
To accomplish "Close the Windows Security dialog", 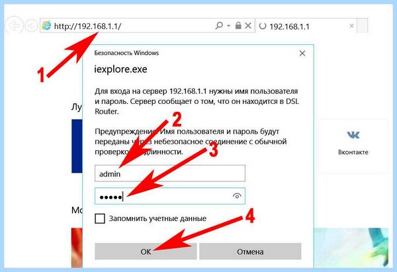I will click(x=302, y=53).
